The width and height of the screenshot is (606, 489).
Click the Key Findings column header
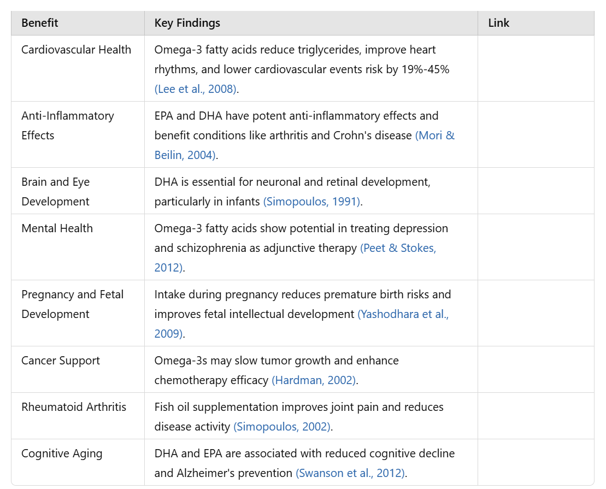point(187,23)
